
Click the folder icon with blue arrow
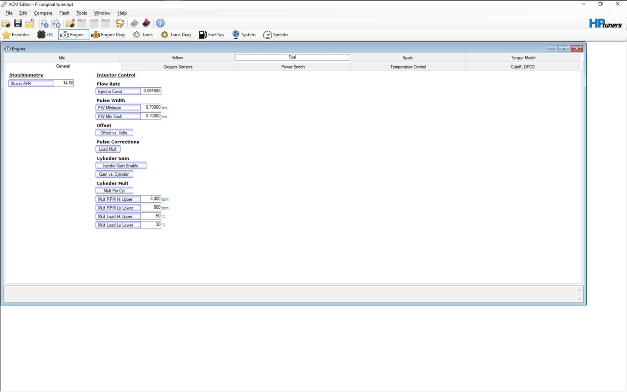pos(30,23)
